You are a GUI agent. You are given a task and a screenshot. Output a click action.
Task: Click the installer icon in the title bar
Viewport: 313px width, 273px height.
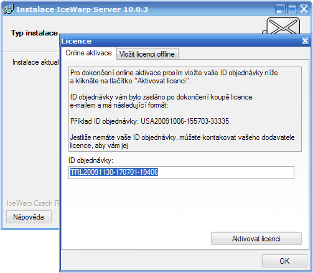pos(9,9)
